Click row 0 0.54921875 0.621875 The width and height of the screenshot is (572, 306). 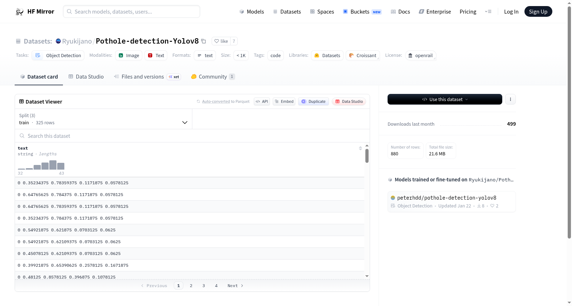point(189,230)
